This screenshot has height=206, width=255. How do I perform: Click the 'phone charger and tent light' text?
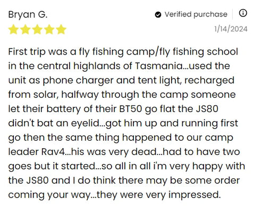coord(113,81)
